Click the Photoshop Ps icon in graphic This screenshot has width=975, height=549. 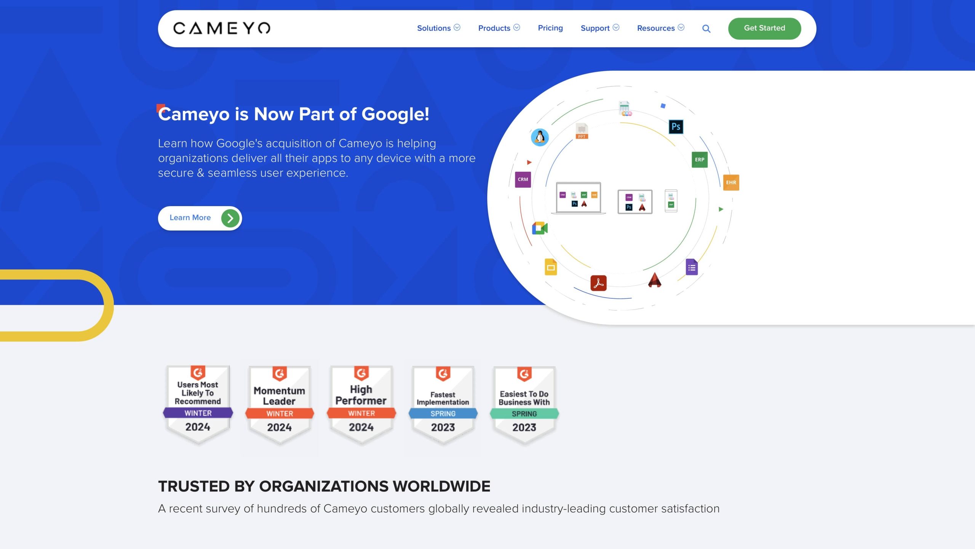pyautogui.click(x=676, y=126)
